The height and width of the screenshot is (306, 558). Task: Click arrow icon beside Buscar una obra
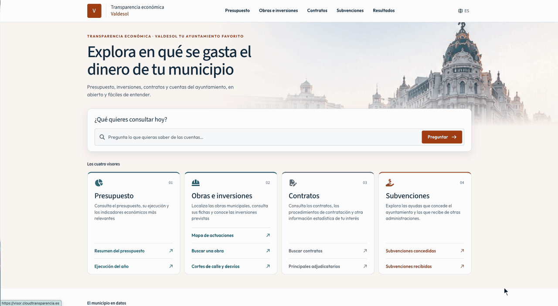click(x=268, y=251)
